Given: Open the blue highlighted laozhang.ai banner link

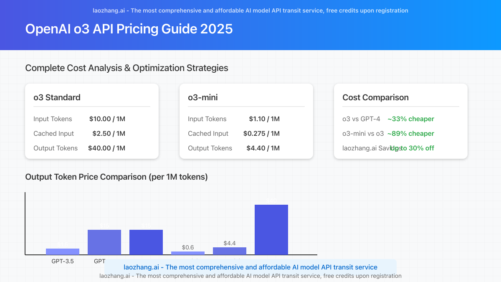Looking at the screenshot, I should coord(250,267).
